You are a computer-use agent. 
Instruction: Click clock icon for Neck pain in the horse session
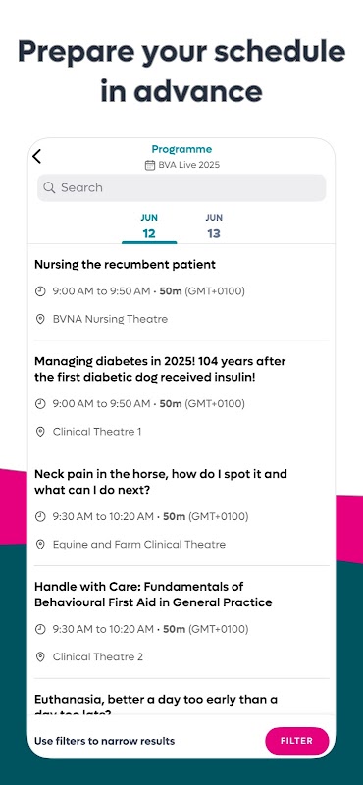tap(40, 516)
